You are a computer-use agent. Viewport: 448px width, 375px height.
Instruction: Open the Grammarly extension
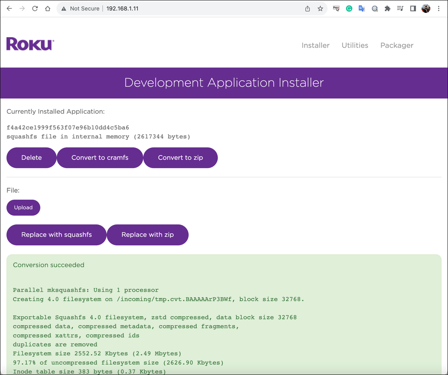click(x=349, y=8)
